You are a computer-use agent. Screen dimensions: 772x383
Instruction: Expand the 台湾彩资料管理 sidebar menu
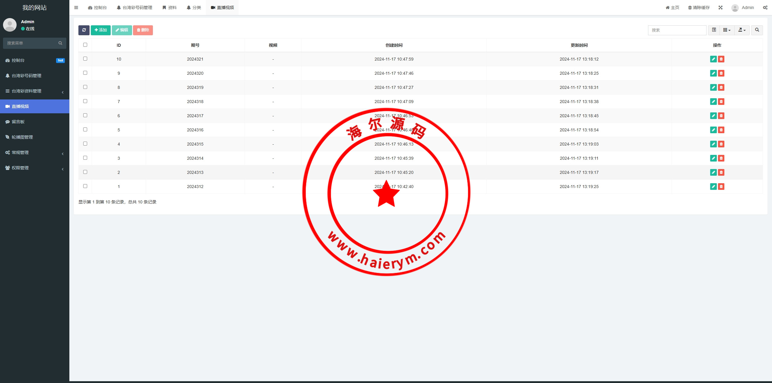click(x=35, y=91)
